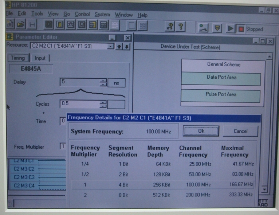Click the Time input field

point(63,121)
